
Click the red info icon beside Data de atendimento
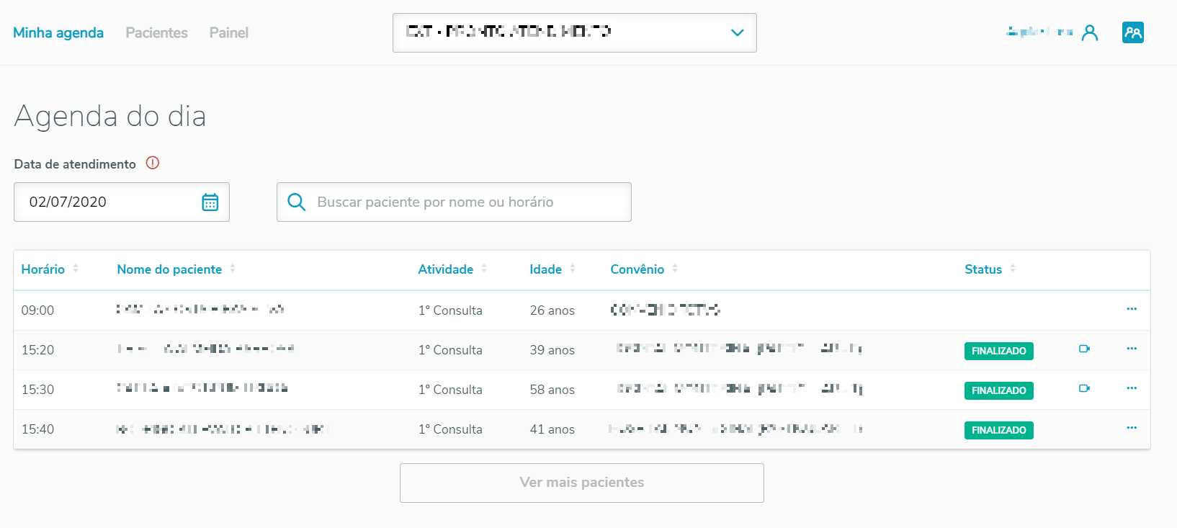tap(153, 163)
